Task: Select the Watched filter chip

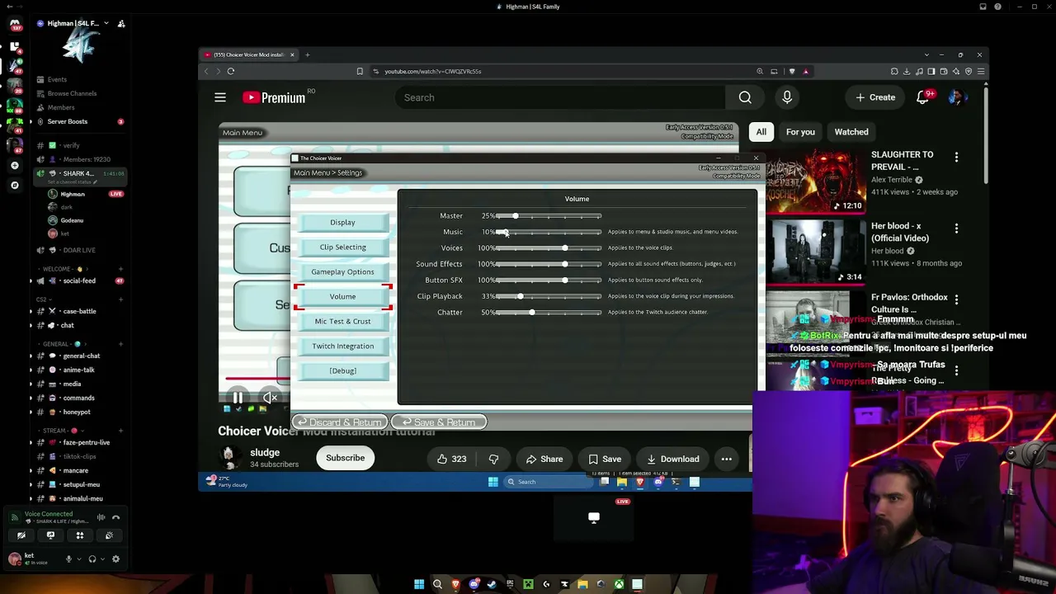Action: pyautogui.click(x=851, y=132)
